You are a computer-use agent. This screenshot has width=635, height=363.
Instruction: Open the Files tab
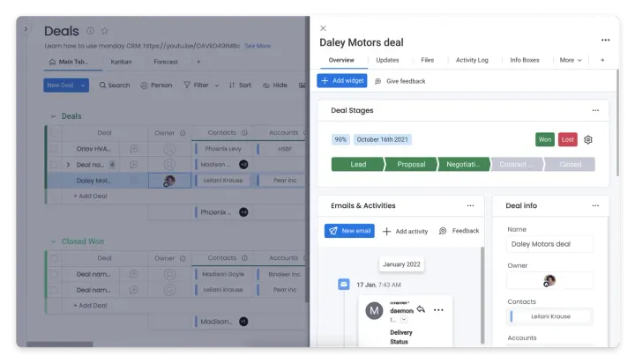coord(427,60)
